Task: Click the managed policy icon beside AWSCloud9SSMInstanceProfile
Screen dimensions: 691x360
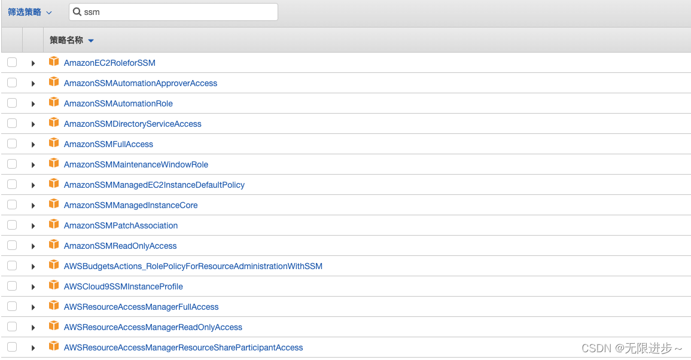Action: pyautogui.click(x=54, y=286)
